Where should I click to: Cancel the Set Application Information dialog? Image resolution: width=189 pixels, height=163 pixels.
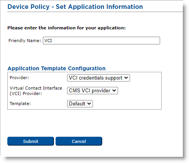pyautogui.click(x=79, y=141)
